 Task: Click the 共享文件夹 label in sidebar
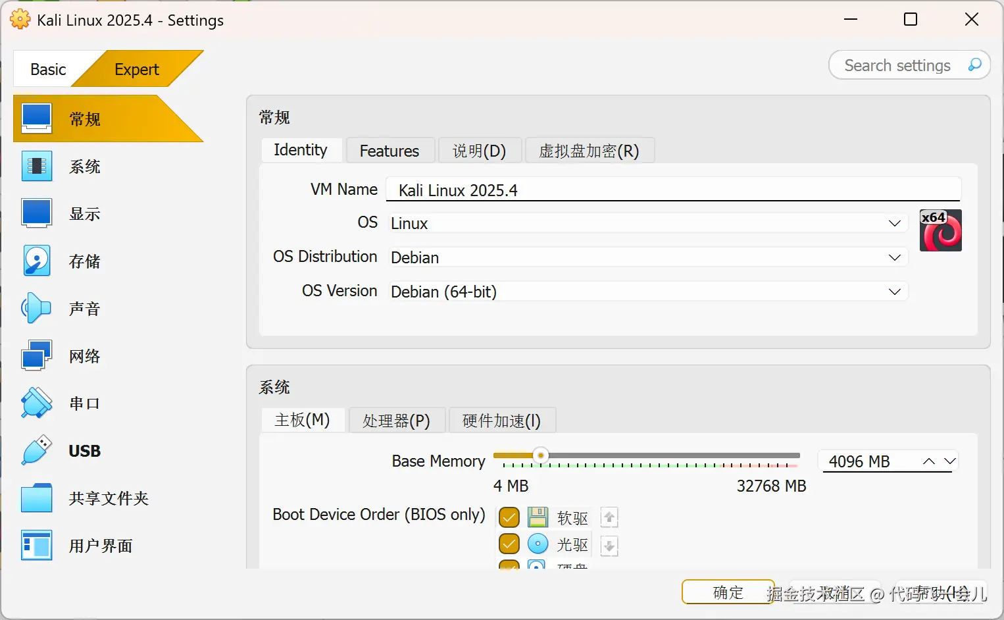[x=109, y=498]
